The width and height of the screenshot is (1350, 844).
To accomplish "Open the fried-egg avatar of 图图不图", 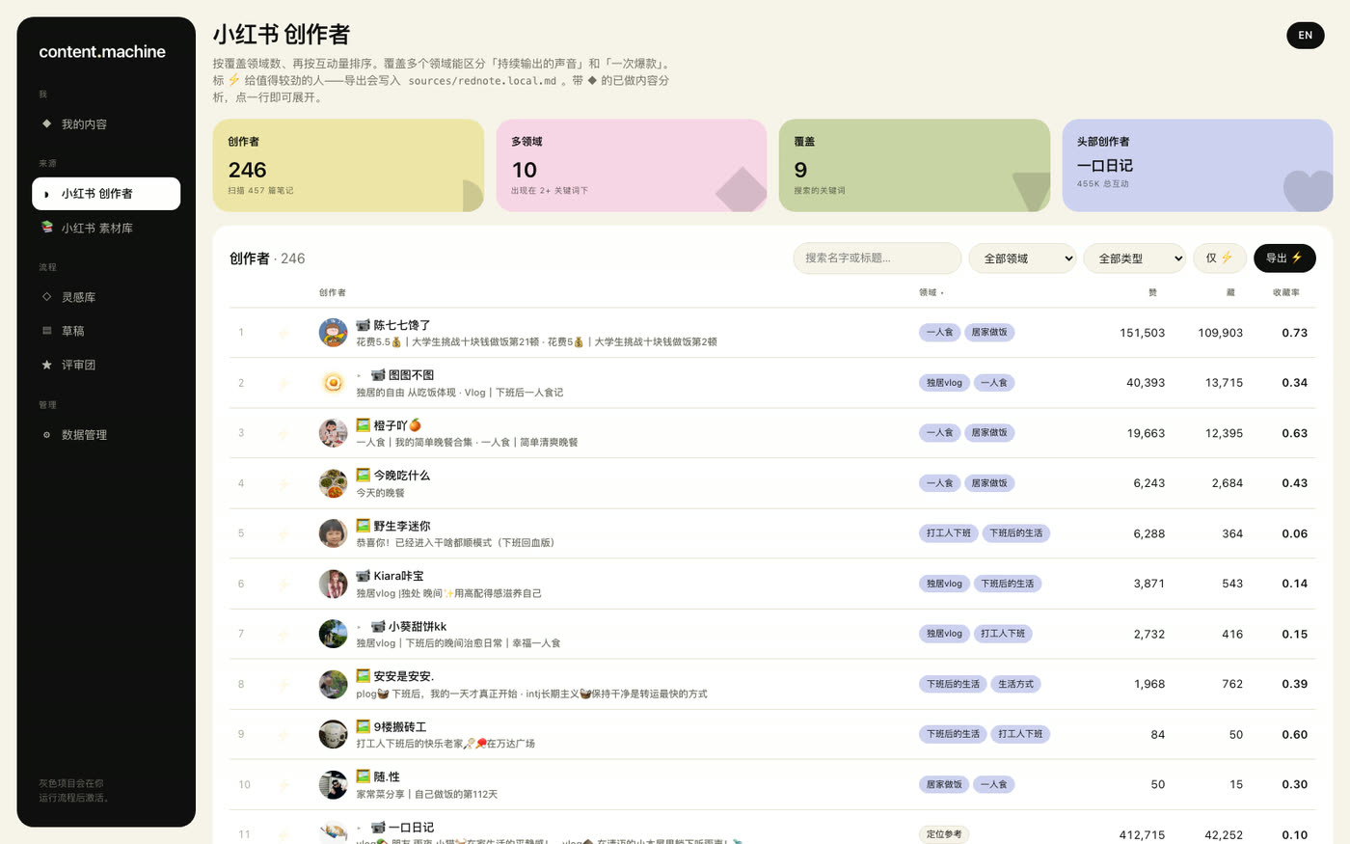I will pyautogui.click(x=334, y=383).
